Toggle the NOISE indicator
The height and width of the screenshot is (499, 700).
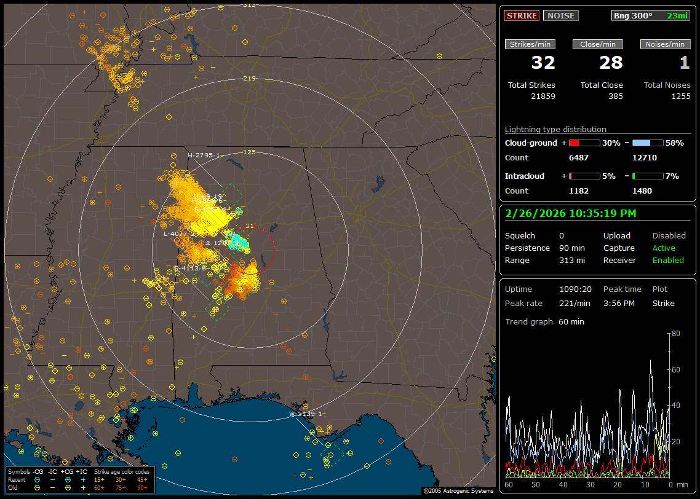pos(560,15)
